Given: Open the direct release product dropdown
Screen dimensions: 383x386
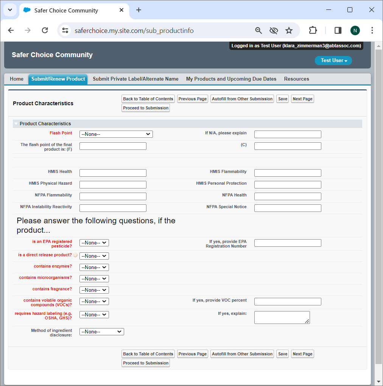Looking at the screenshot, I should pyautogui.click(x=94, y=256).
